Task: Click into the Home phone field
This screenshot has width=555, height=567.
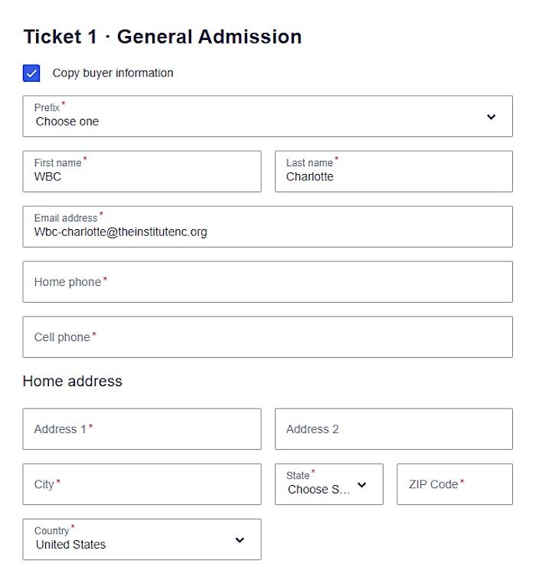Action: coord(267,282)
